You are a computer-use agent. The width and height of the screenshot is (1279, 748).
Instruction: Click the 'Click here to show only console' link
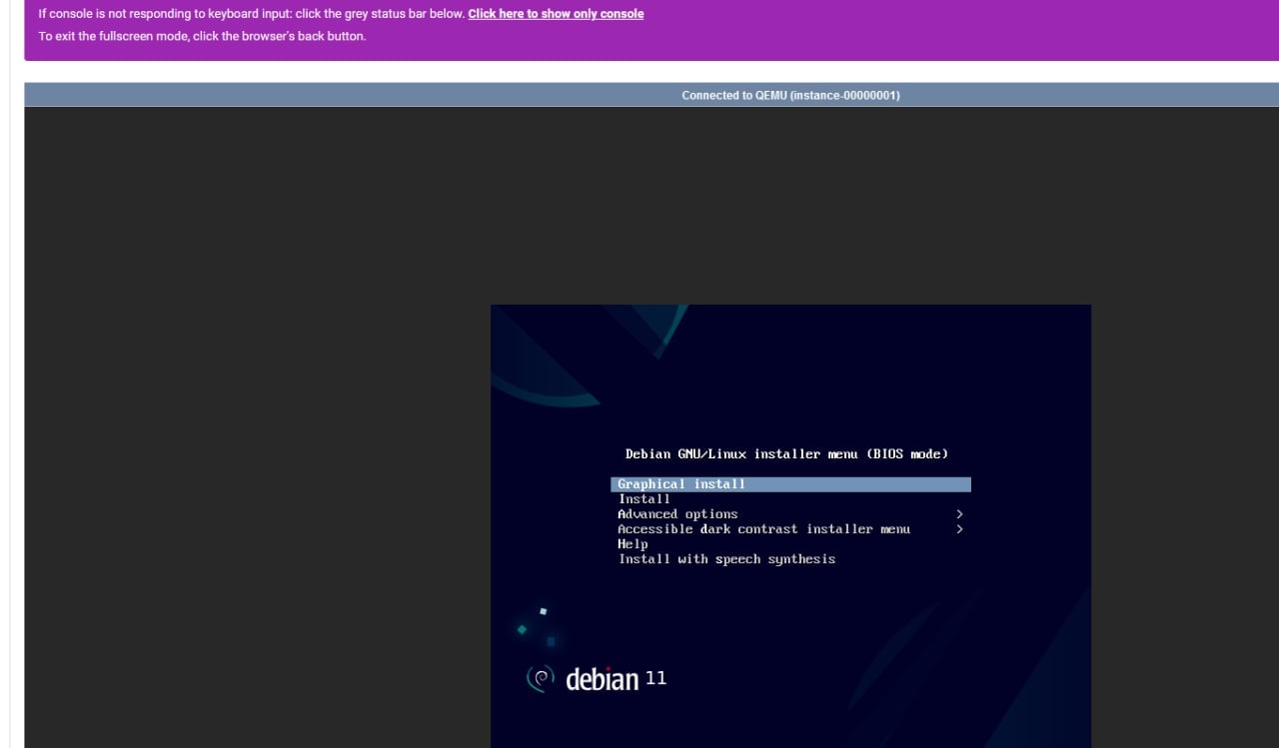pos(556,14)
